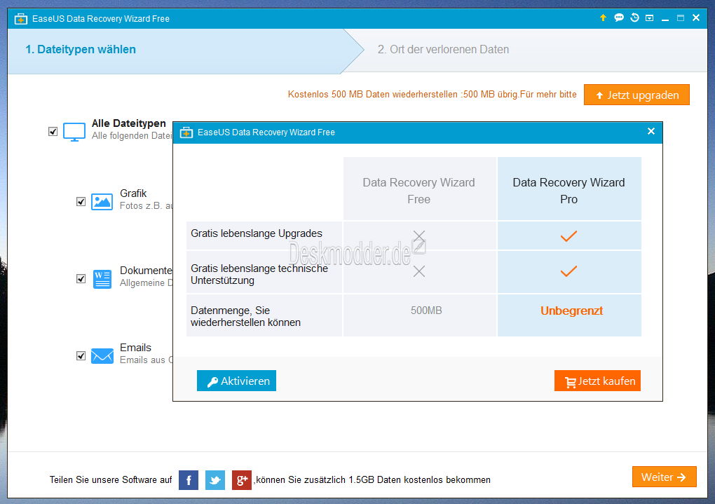Click the envelope icon next to Emails

click(102, 356)
